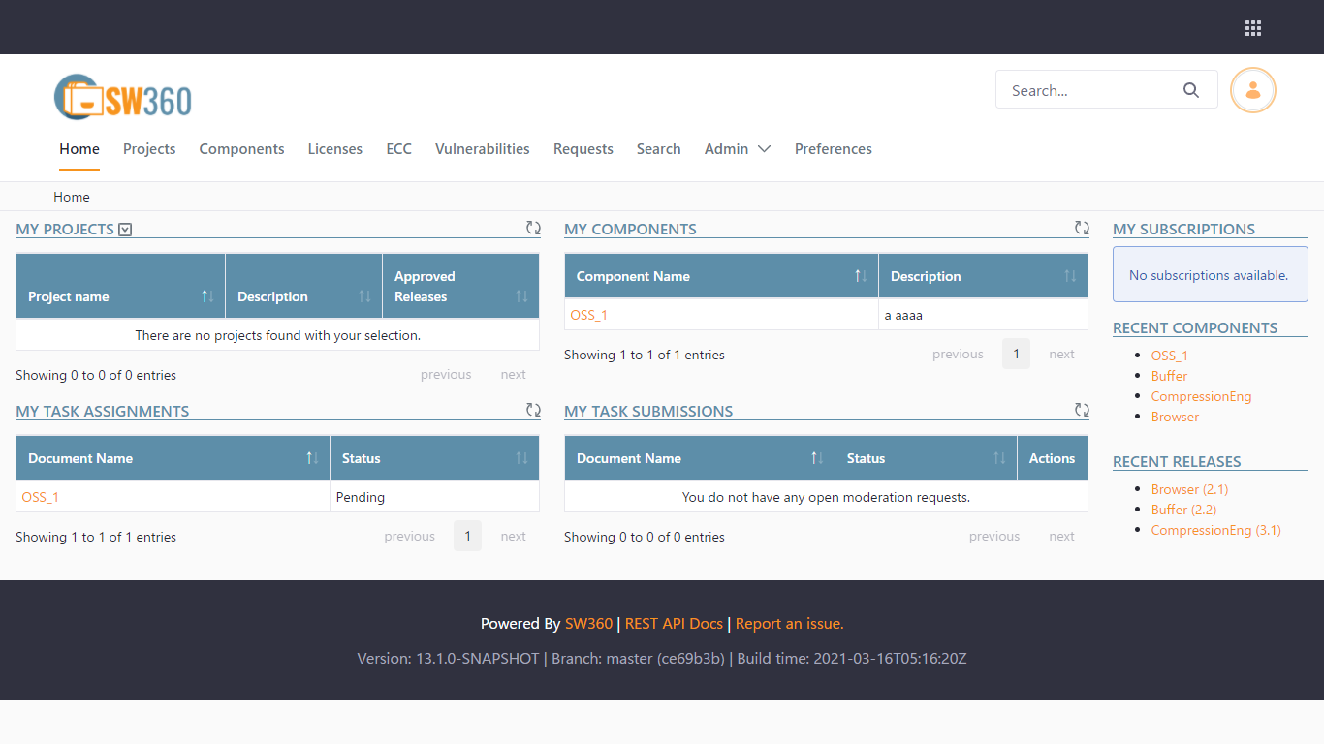
Task: Open the user profile avatar
Action: coord(1253,90)
